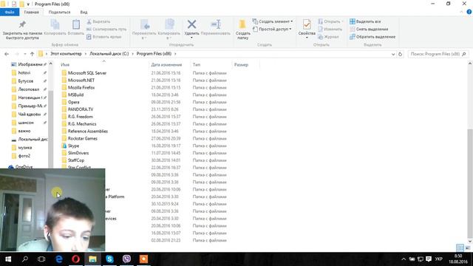Show hidden tray icons chevron
Screen dimensions: 473x266
point(404,259)
